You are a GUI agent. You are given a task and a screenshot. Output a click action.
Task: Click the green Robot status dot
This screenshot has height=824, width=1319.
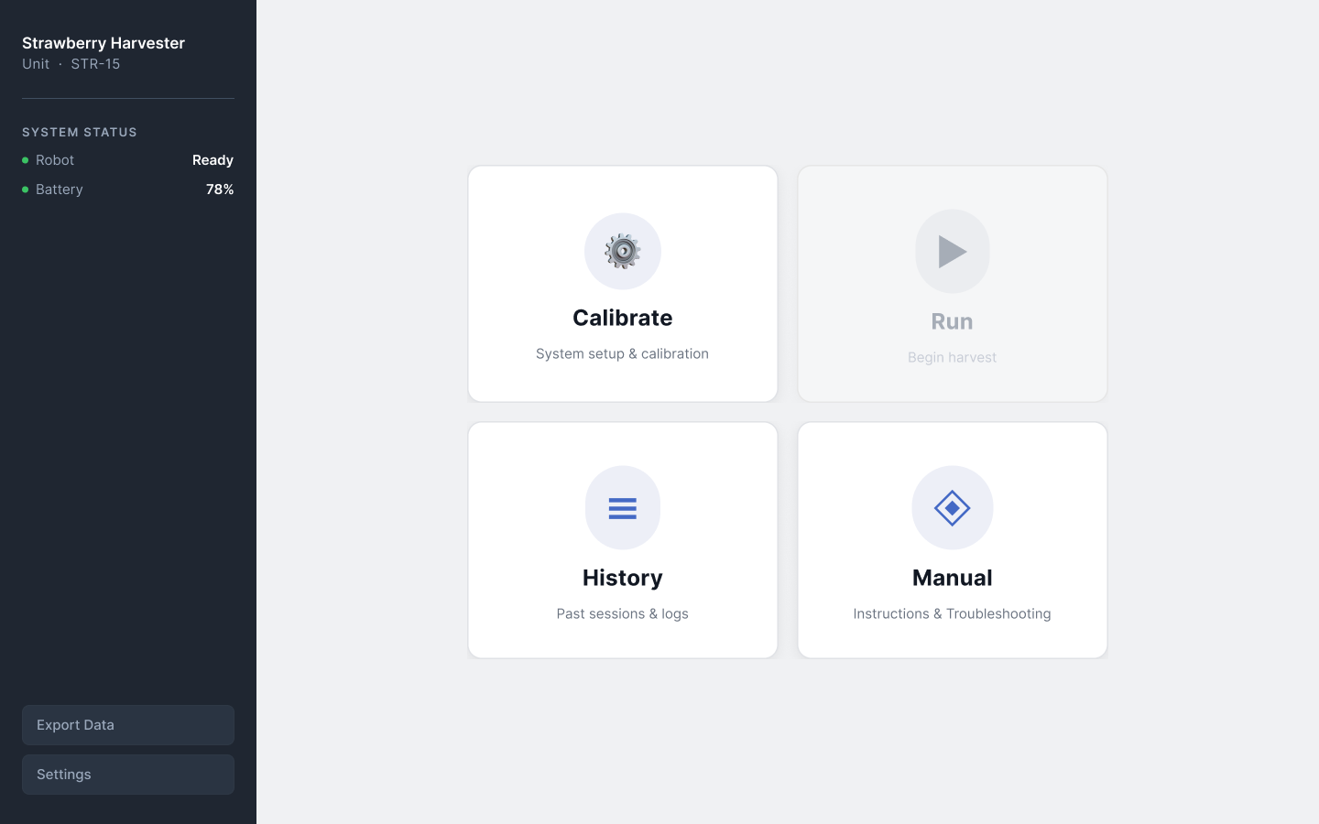[26, 160]
